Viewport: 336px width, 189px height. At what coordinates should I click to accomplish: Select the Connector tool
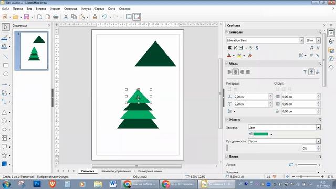(x=4, y=102)
